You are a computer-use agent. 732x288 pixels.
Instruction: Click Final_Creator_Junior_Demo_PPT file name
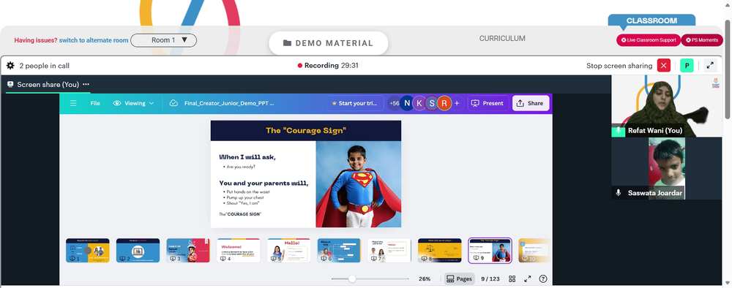(x=228, y=104)
